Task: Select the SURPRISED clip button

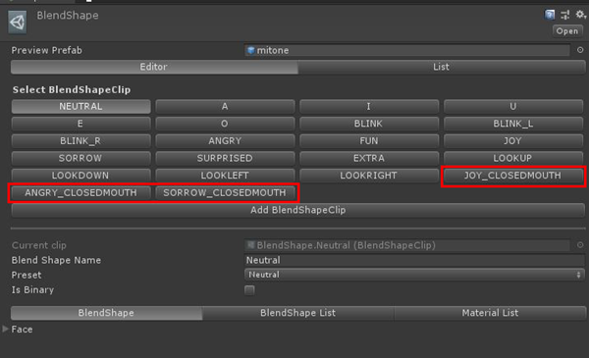Action: click(225, 158)
